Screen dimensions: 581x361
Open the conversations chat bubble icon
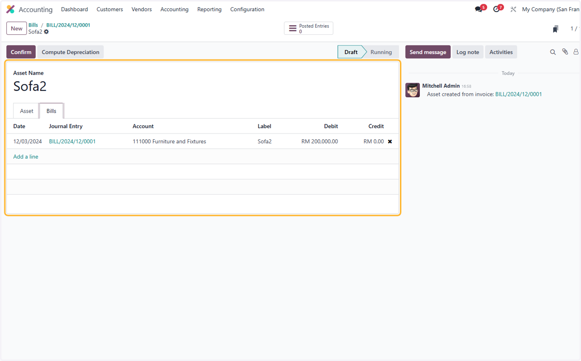pyautogui.click(x=479, y=9)
